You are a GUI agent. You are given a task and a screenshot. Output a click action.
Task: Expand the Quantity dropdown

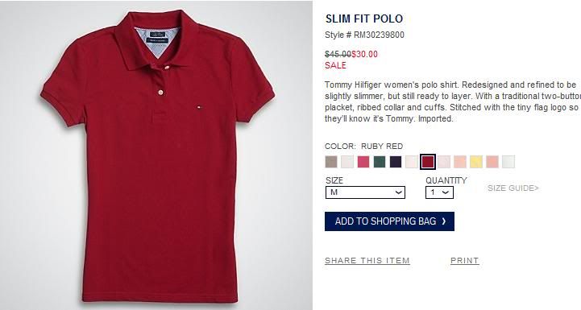(x=439, y=192)
